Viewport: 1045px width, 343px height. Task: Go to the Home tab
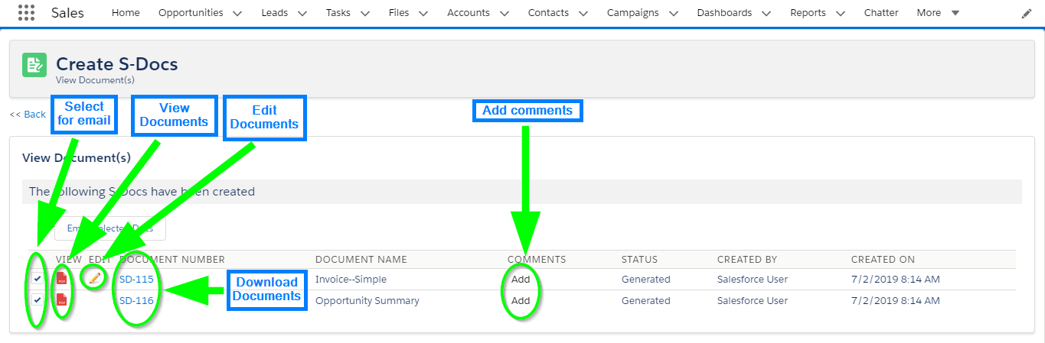(x=126, y=13)
